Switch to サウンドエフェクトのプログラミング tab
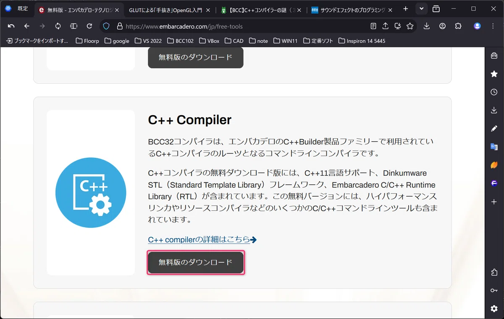 point(348,10)
